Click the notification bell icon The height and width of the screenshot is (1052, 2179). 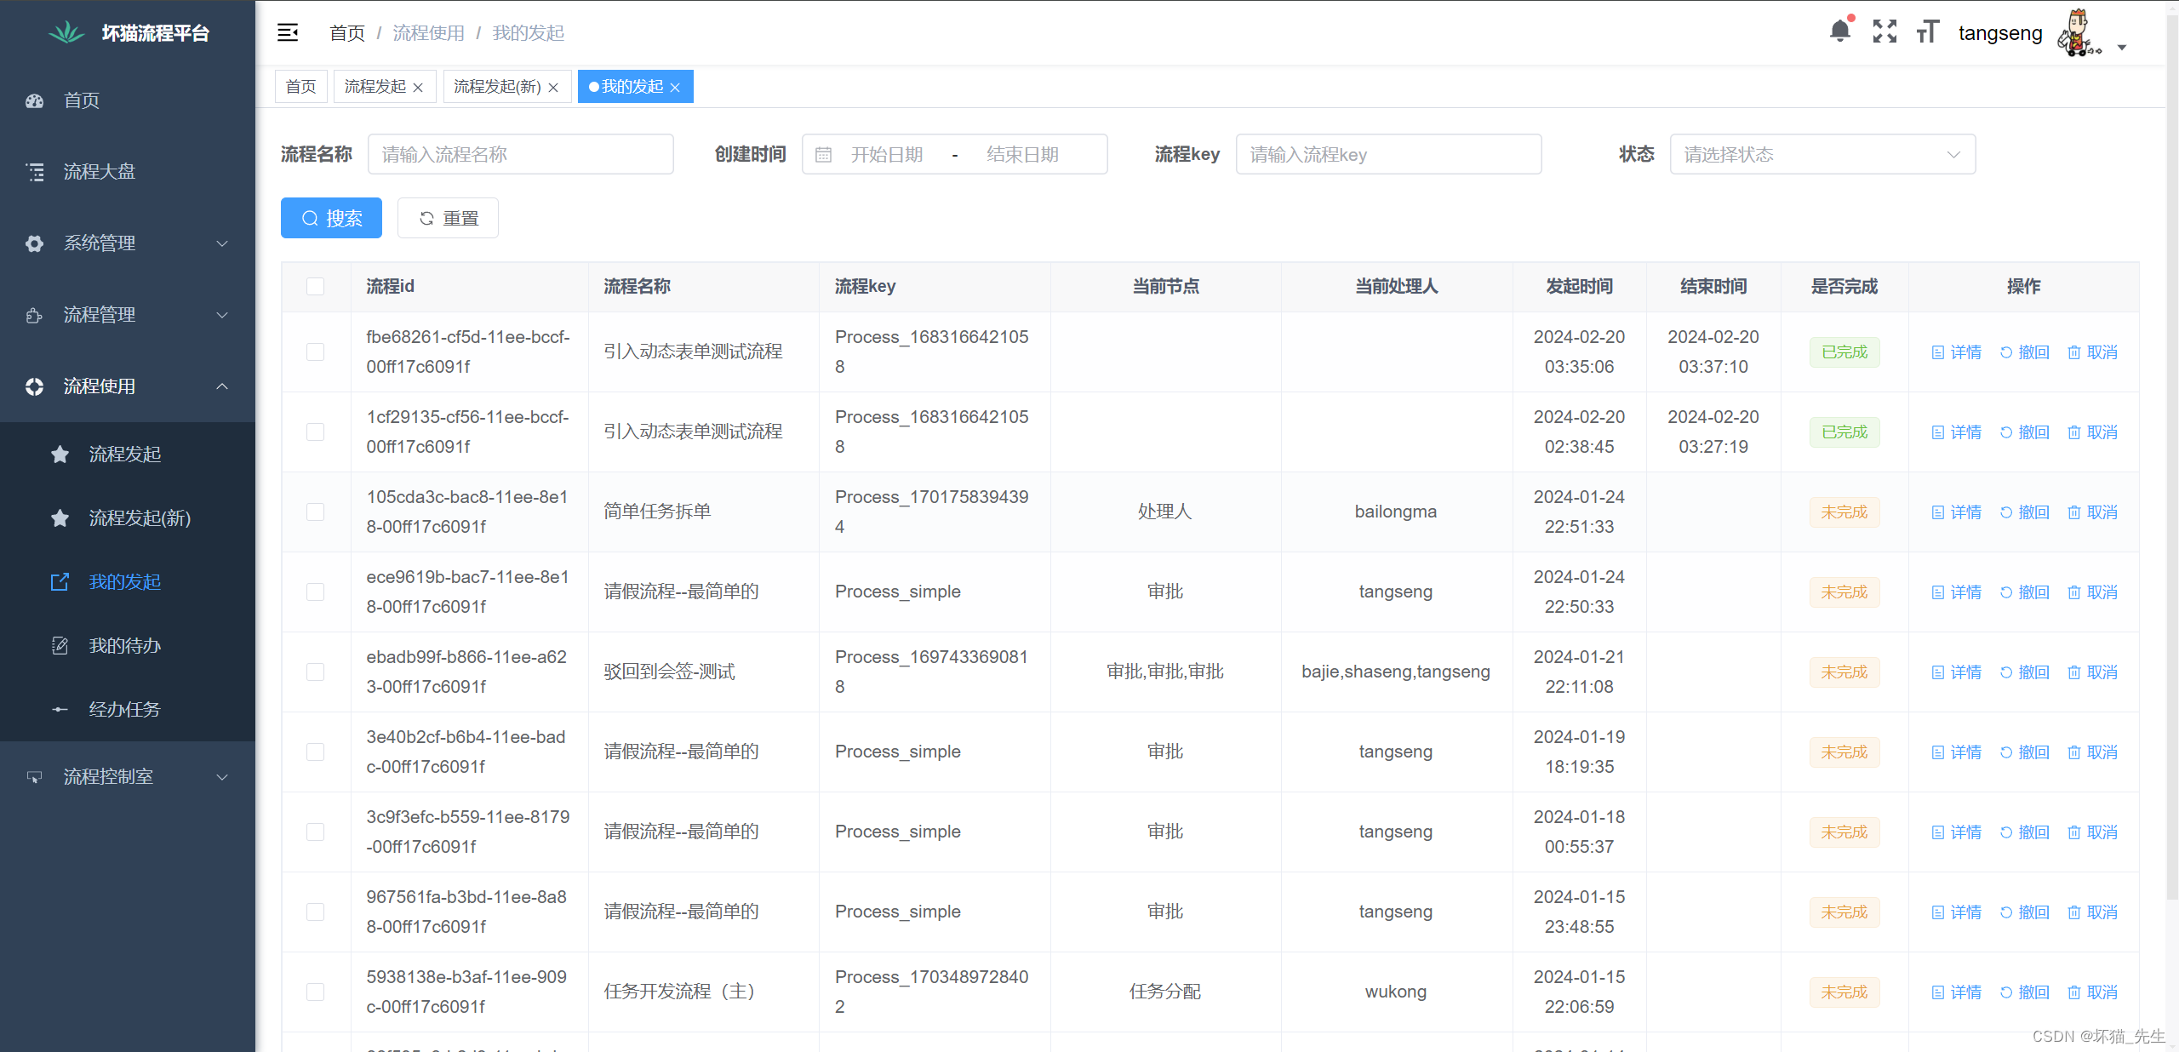(x=1839, y=32)
